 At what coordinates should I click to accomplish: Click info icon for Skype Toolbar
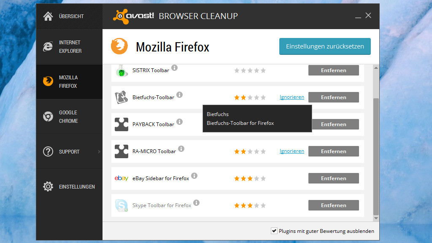tap(196, 203)
